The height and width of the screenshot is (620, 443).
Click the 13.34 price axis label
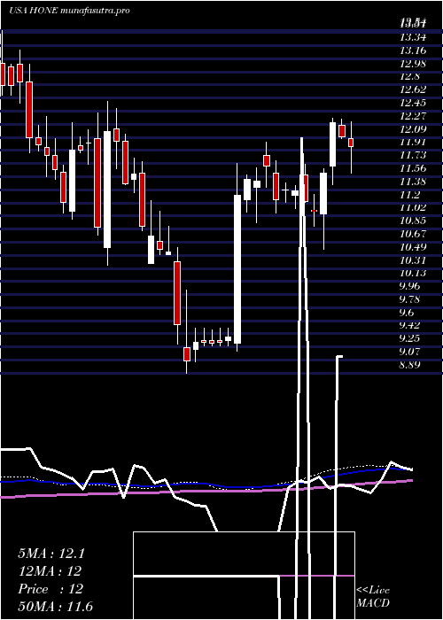[x=413, y=37]
